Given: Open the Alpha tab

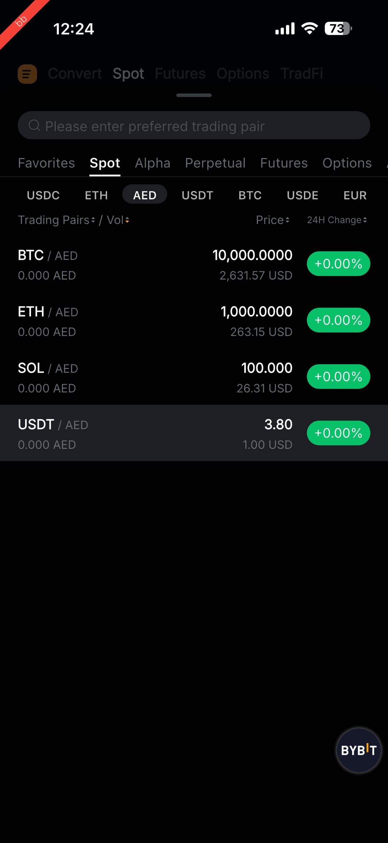Looking at the screenshot, I should (152, 163).
